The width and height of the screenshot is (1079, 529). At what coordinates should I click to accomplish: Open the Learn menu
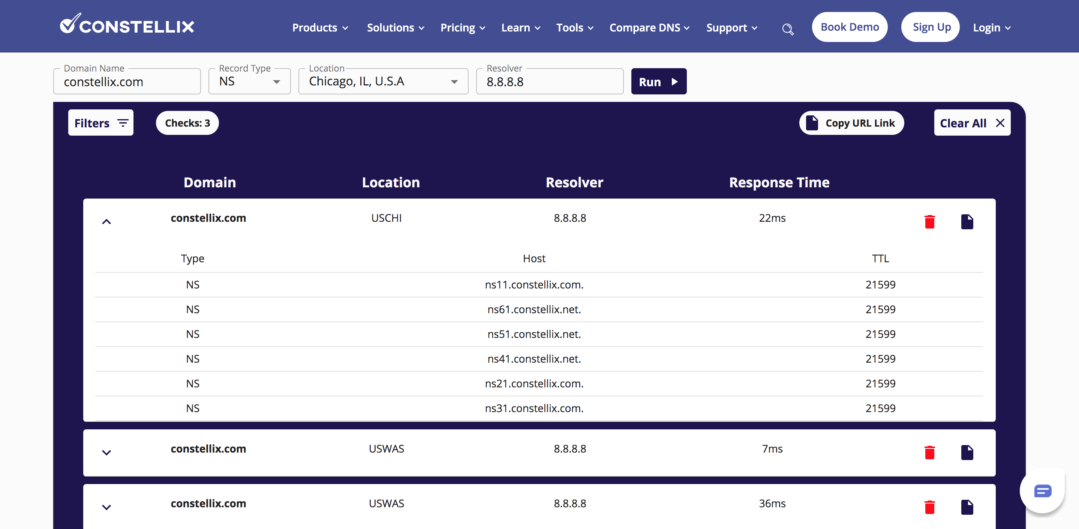tap(521, 28)
